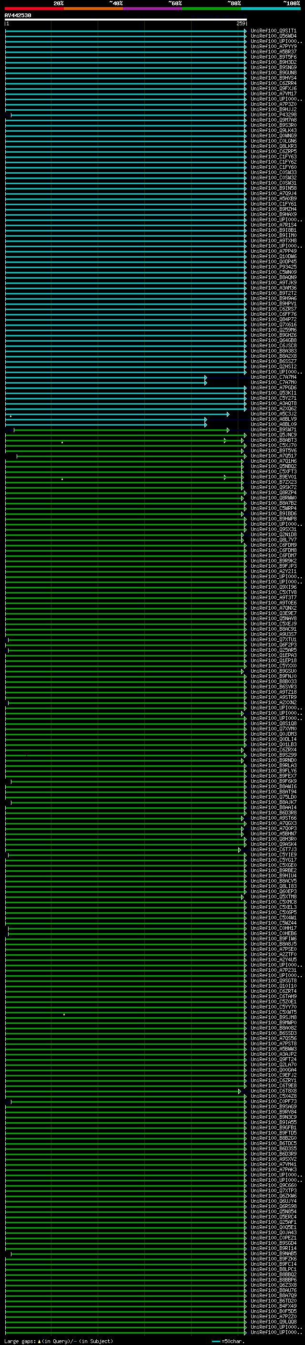This screenshot has height=1345, width=305.
Task: Open hit UniRef100_A7PYY9
Action: 274,46
